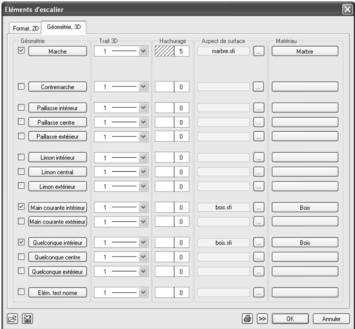The width and height of the screenshot is (355, 329).
Task: Browse surface file for Paillasse extérieur
Action: [259, 136]
